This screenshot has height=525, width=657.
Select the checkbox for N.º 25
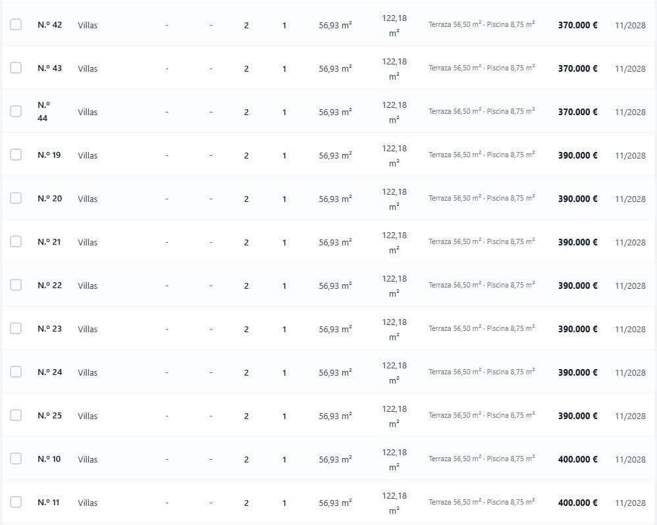point(16,415)
